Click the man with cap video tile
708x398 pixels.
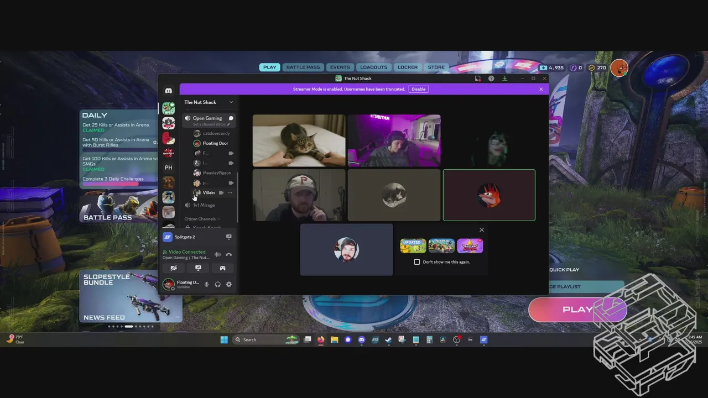pyautogui.click(x=299, y=195)
